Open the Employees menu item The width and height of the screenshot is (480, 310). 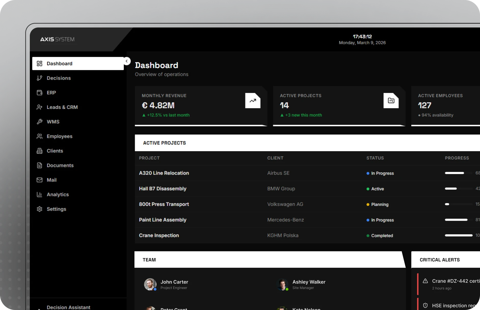pyautogui.click(x=59, y=136)
